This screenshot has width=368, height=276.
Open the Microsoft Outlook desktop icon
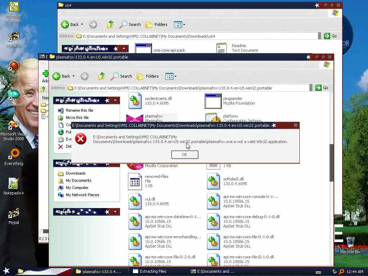[x=14, y=12]
